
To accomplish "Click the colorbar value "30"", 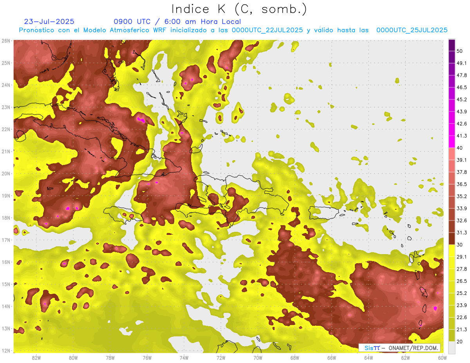I will tap(459, 245).
